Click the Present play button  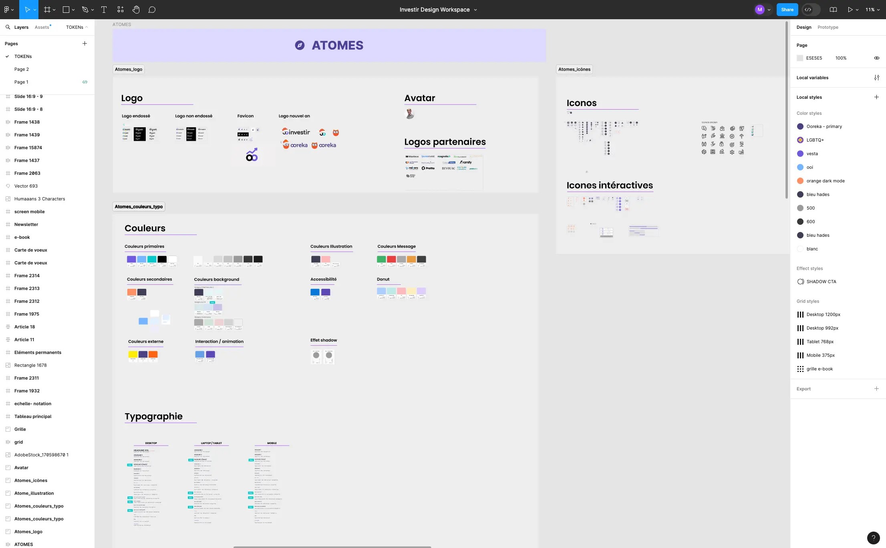pyautogui.click(x=850, y=10)
